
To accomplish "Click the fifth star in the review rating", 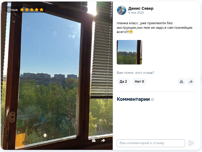I will 41,10.
